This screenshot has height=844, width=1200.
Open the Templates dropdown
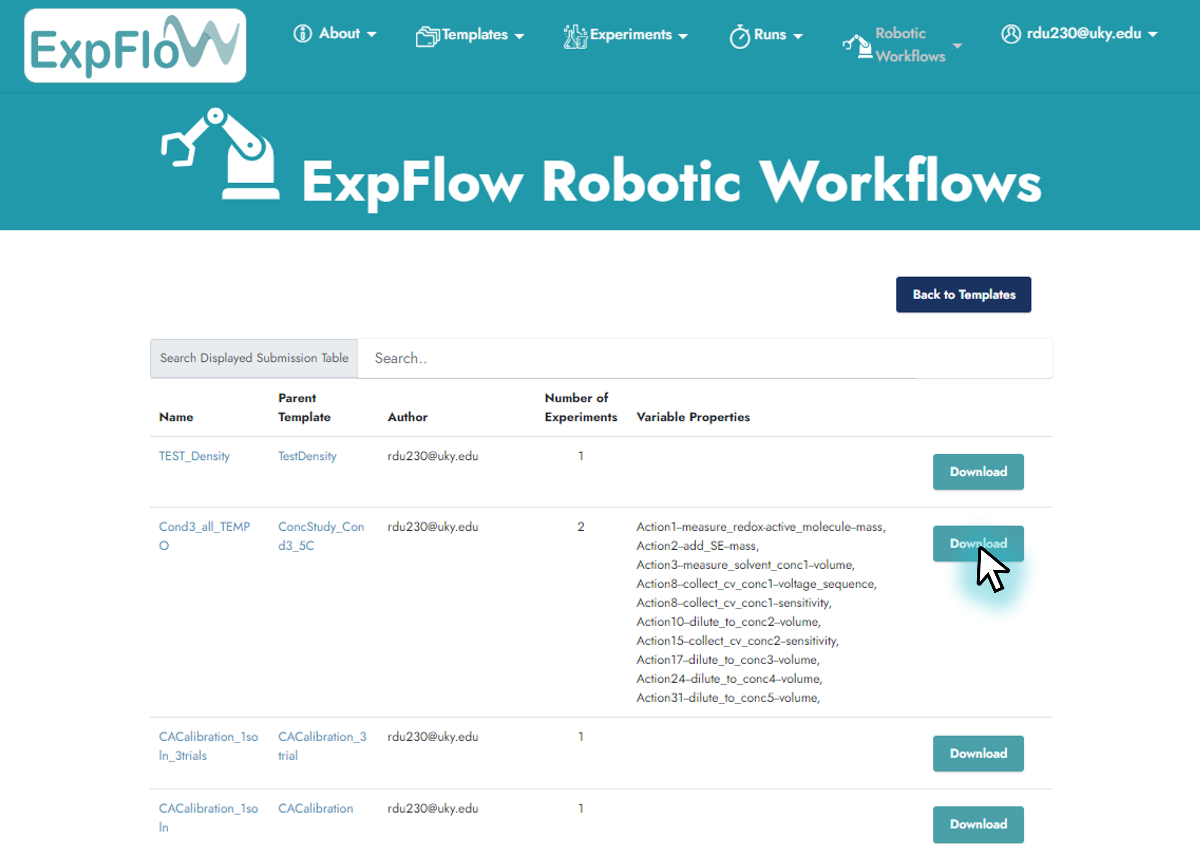(474, 35)
